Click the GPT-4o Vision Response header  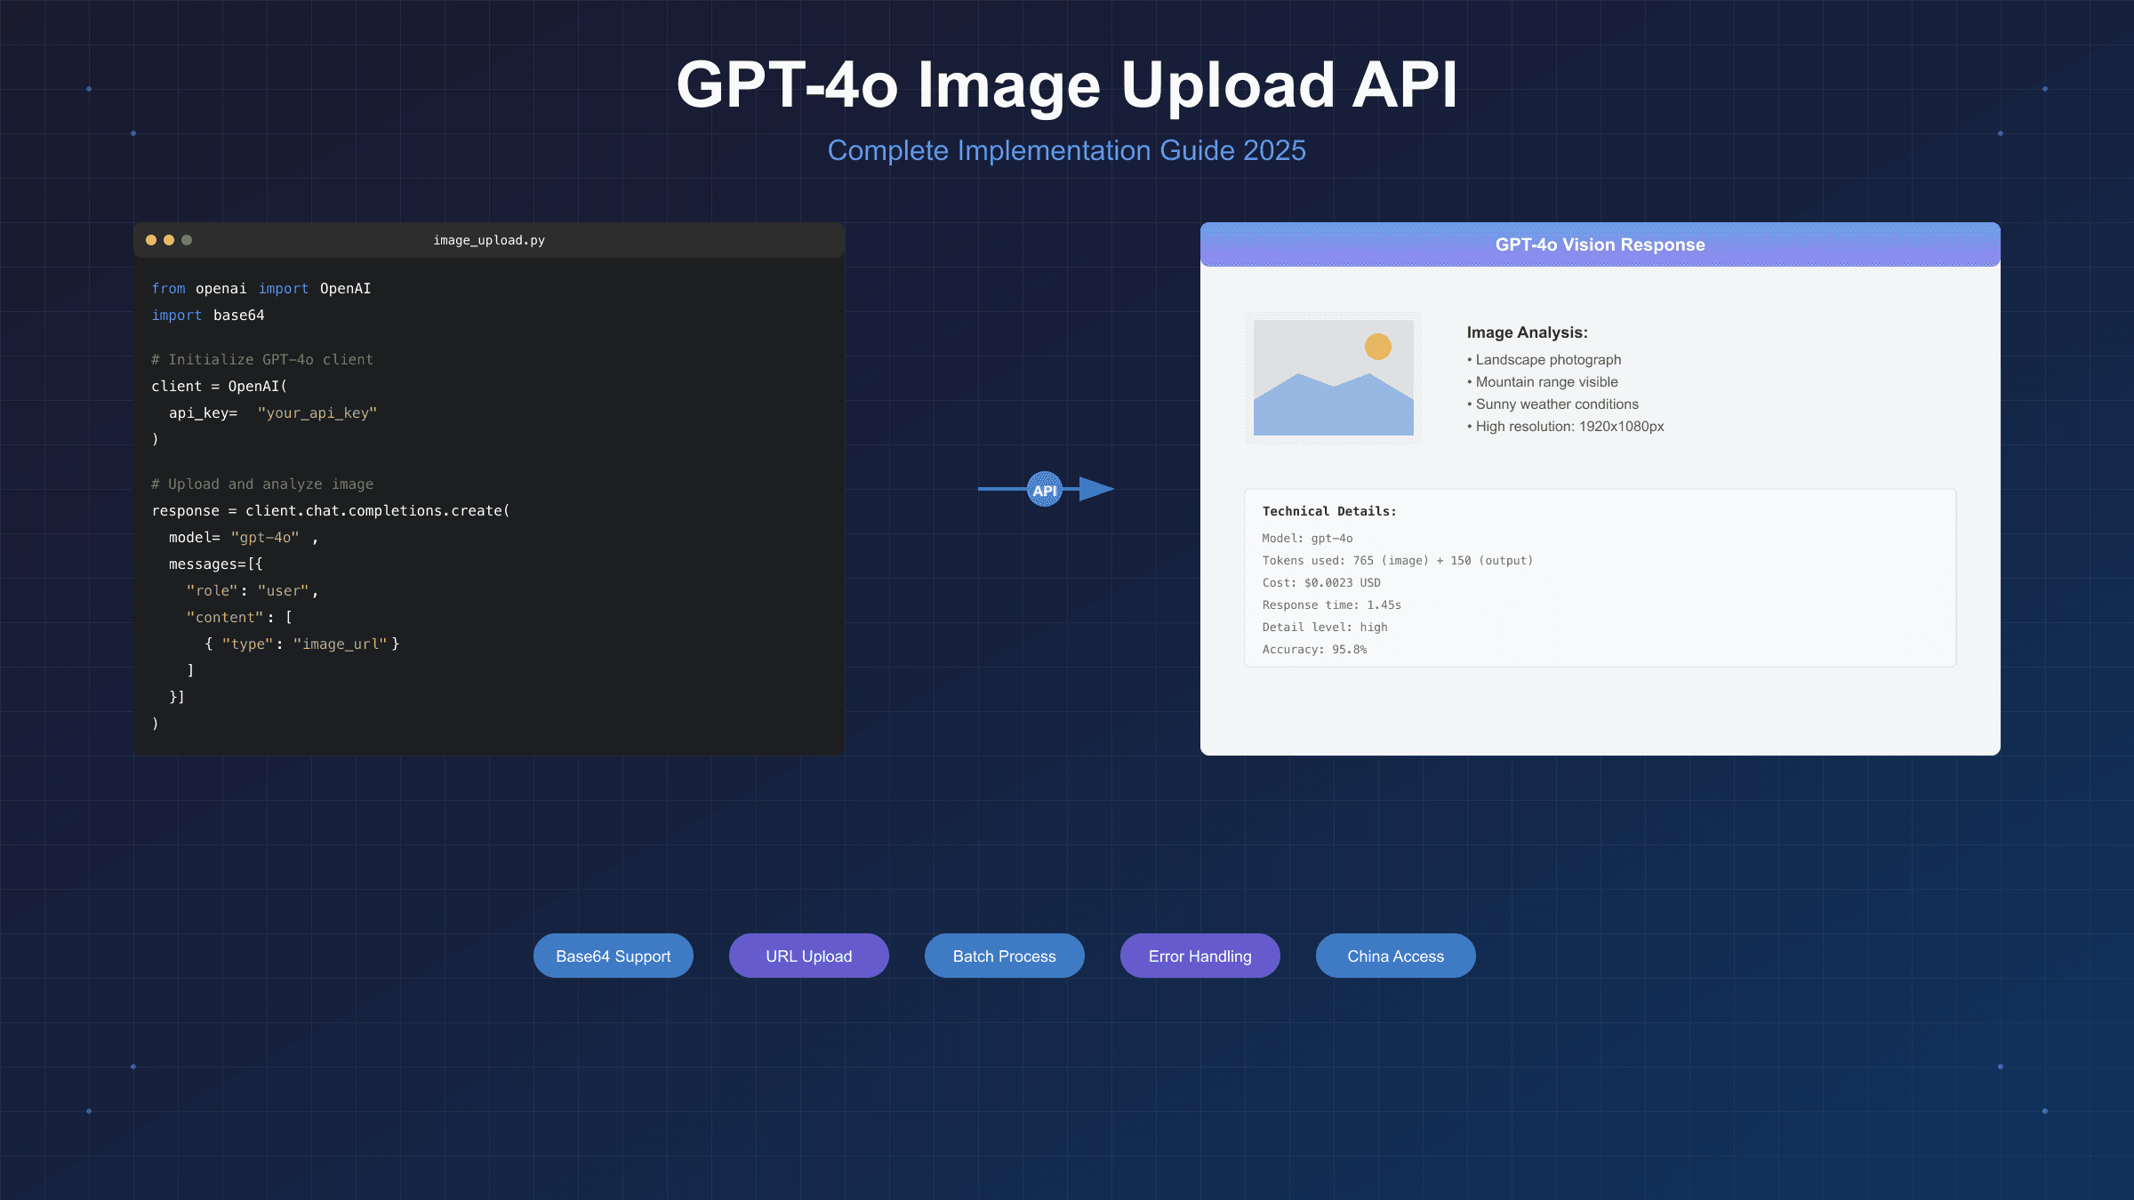coord(1600,244)
